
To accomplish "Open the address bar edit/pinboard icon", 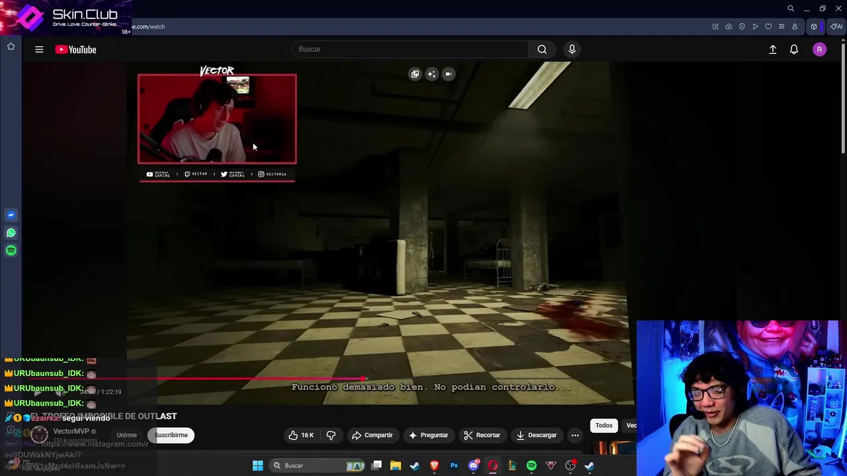I will (715, 26).
